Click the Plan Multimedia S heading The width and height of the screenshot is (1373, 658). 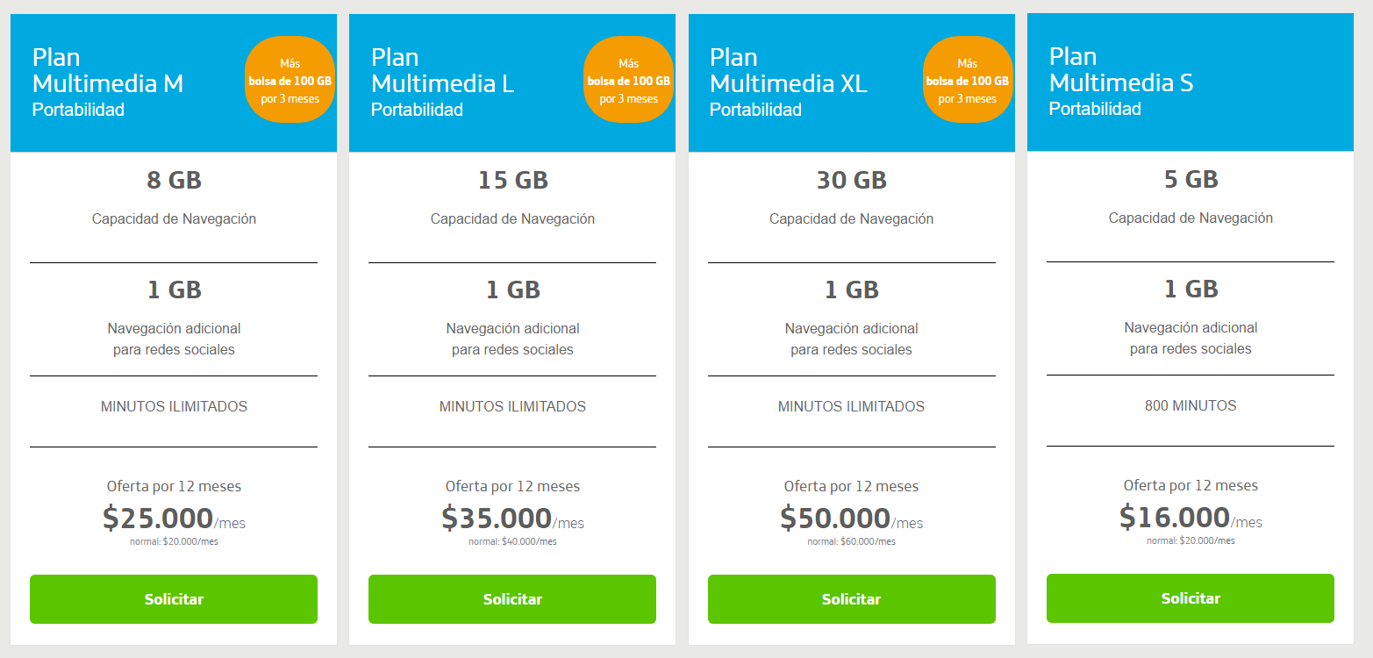coord(1120,70)
